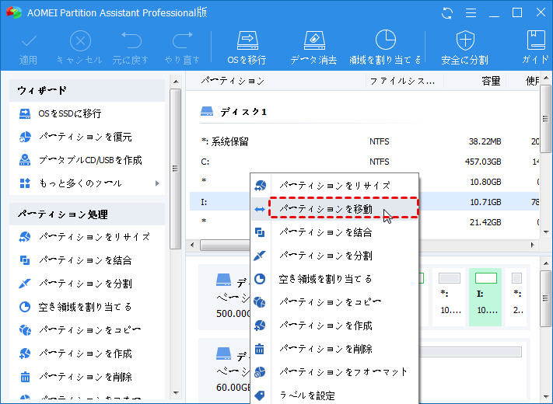Select the *: 10.... block left of I:
This screenshot has height=404, width=553.
pyautogui.click(x=449, y=297)
